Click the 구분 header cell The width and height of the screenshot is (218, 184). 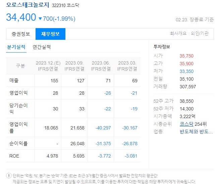20,66
